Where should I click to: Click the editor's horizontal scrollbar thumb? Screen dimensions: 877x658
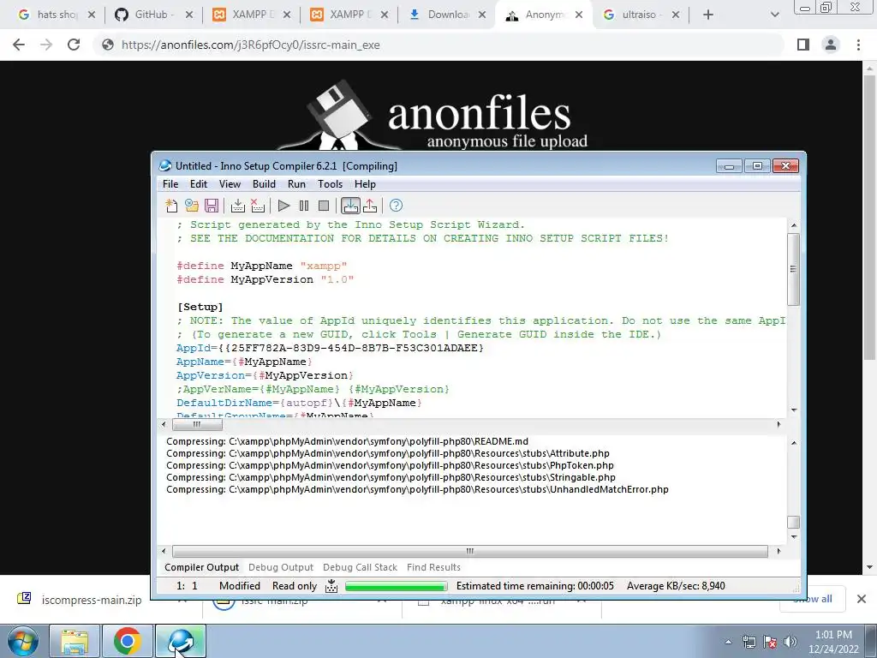pyautogui.click(x=197, y=425)
